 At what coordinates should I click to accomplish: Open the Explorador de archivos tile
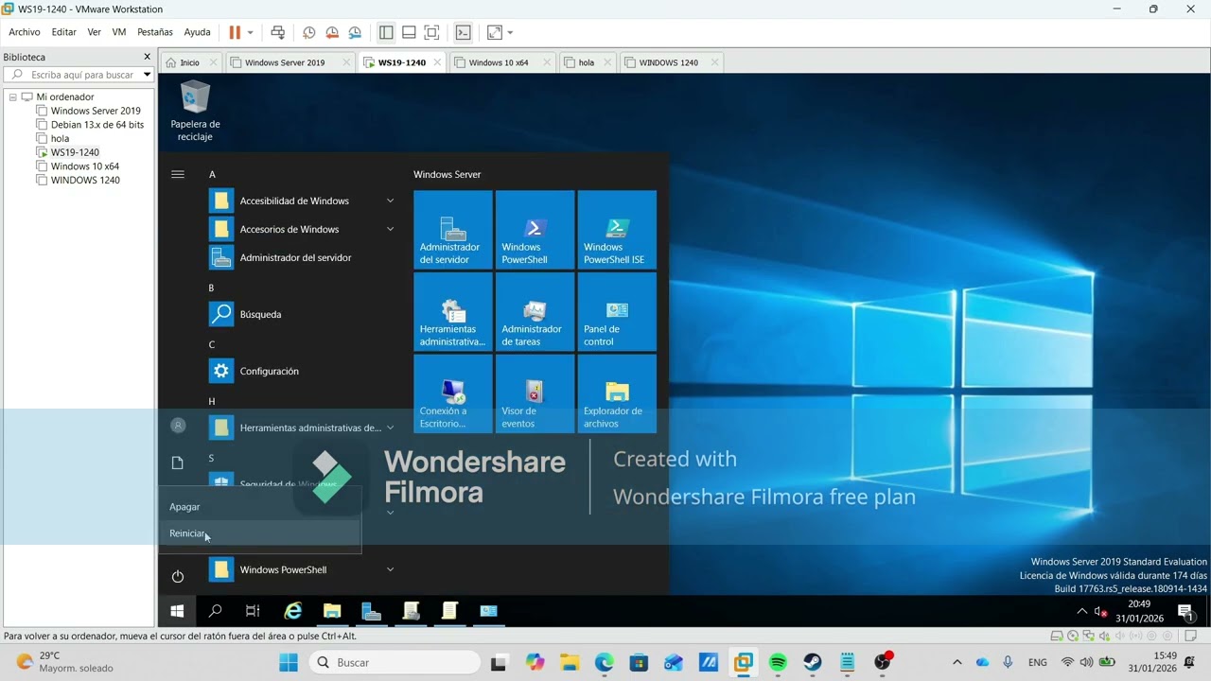(x=617, y=393)
